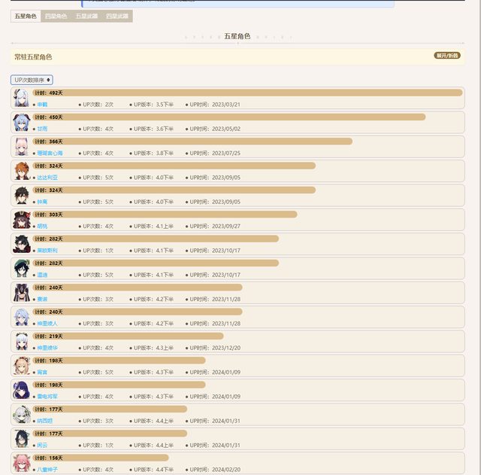Click Zhongli's (钟离) character avatar

click(21, 196)
